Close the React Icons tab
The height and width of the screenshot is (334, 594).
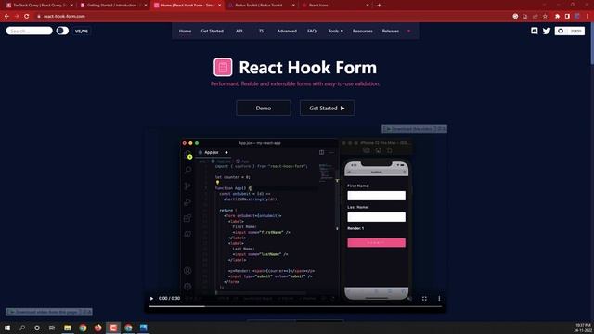368,6
